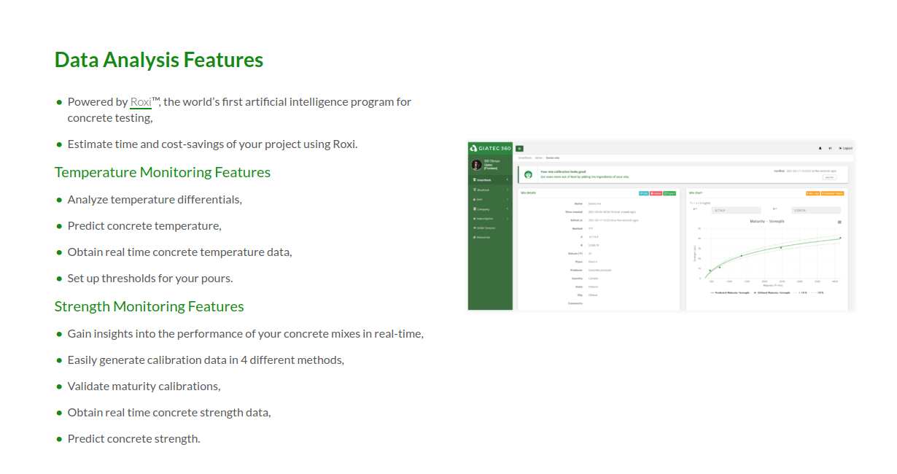
Task: Click the 'Strength Monitoring Features' heading
Action: (x=149, y=306)
